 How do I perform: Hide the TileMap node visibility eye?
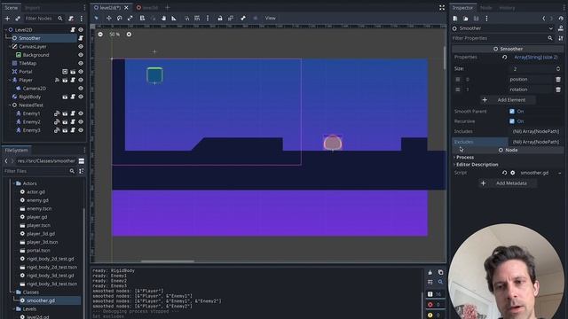[x=81, y=63]
